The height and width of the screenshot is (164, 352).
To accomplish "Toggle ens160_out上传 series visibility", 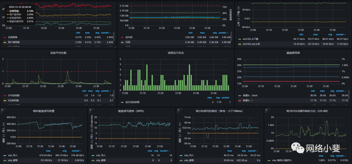I will pos(251,44).
